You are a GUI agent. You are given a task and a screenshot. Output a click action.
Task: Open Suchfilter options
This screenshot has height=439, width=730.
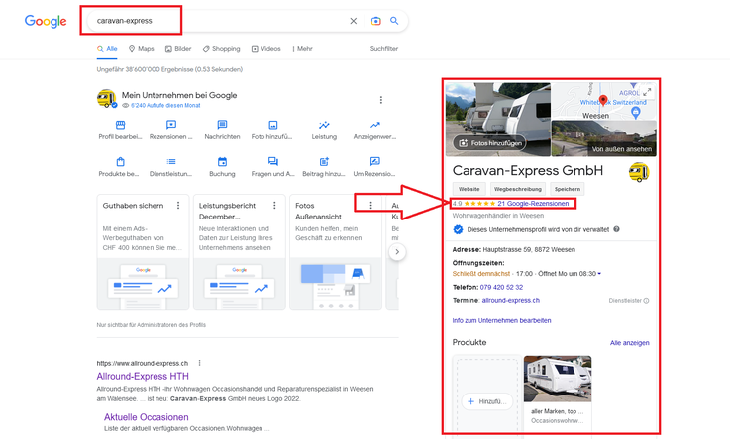click(x=384, y=49)
